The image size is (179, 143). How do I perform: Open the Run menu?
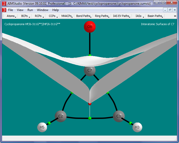pyautogui.click(x=30, y=10)
